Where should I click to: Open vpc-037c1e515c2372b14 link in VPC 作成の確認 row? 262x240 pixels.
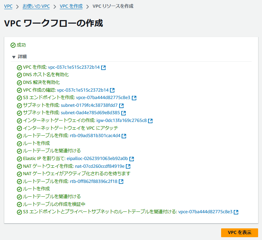coord(83,90)
